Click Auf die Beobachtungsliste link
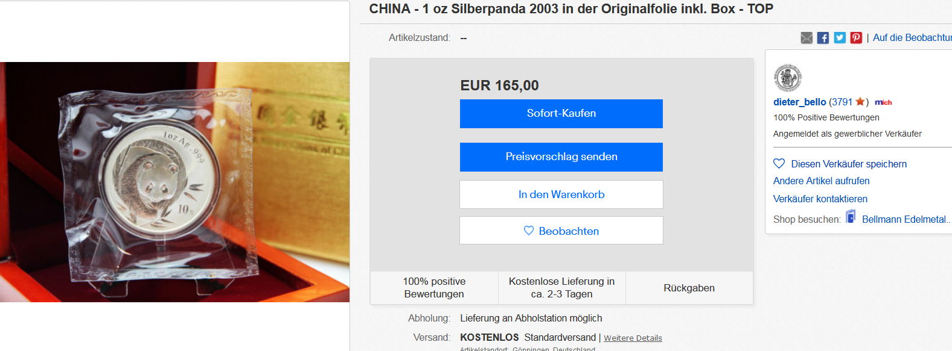 [x=912, y=37]
